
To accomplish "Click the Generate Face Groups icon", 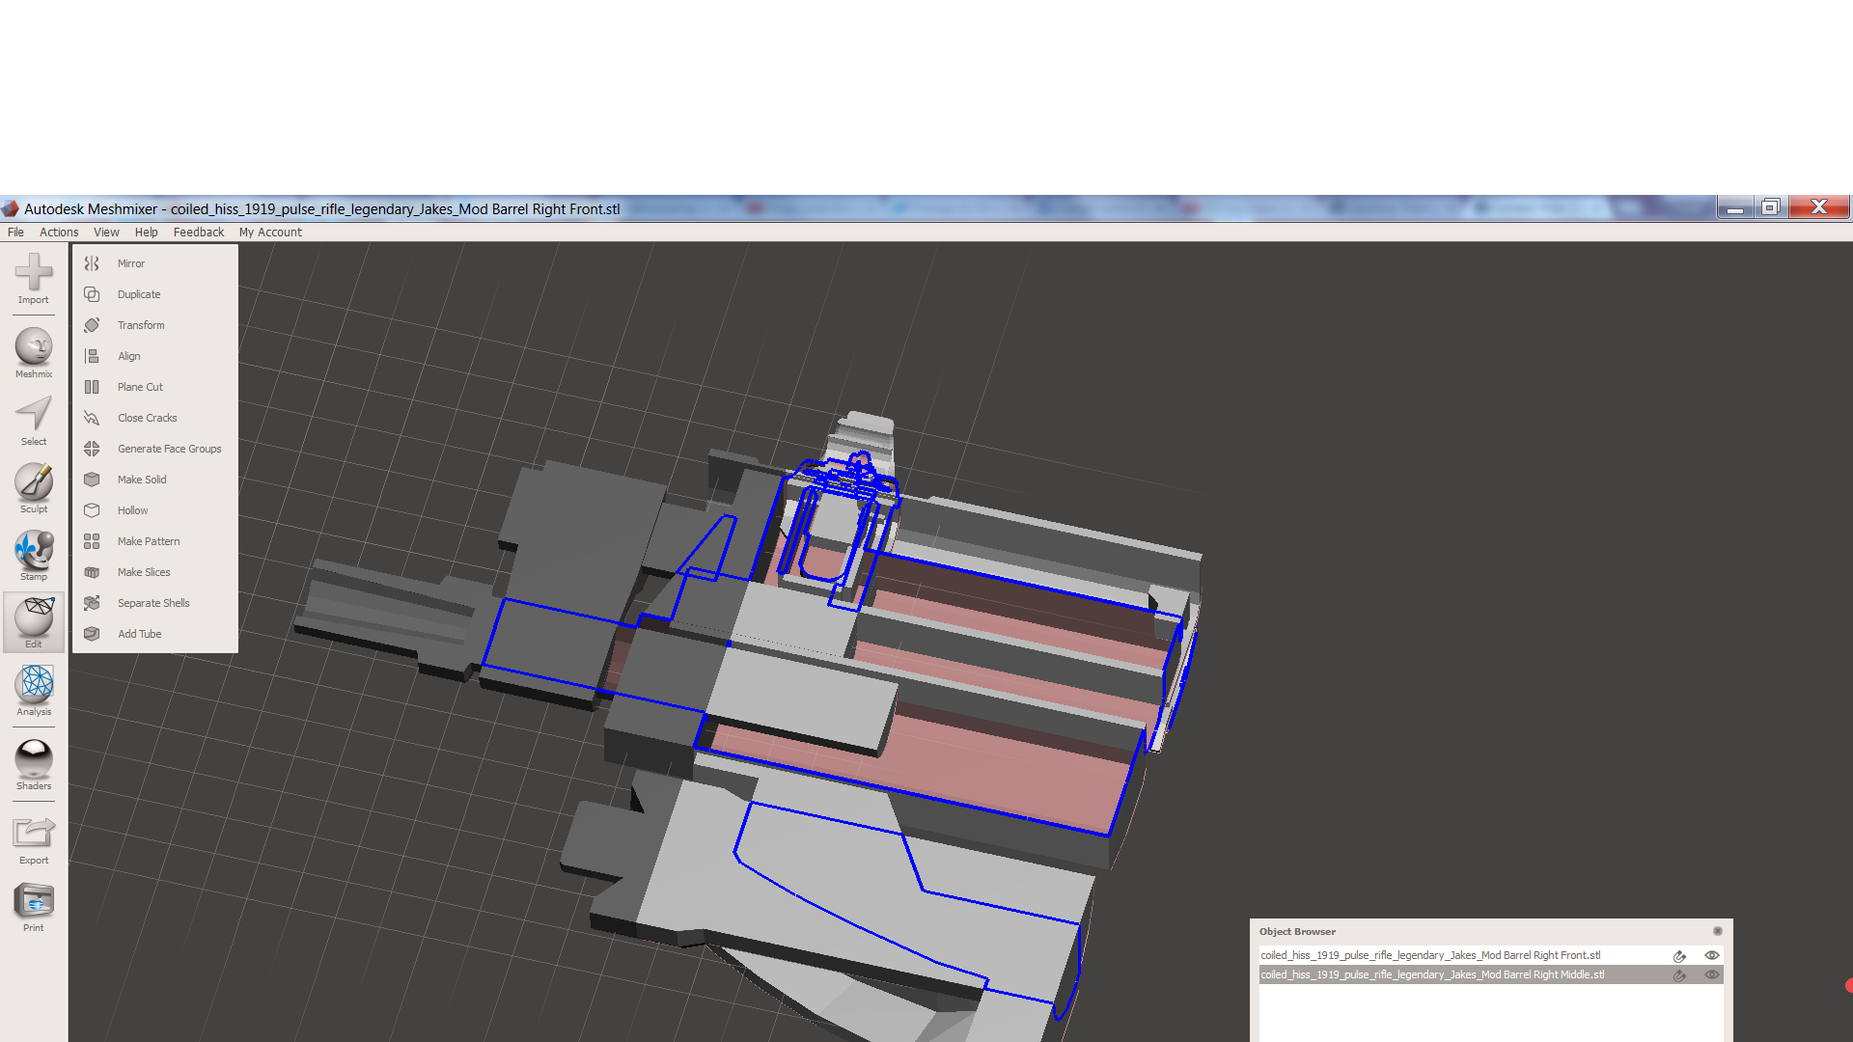I will [x=92, y=449].
